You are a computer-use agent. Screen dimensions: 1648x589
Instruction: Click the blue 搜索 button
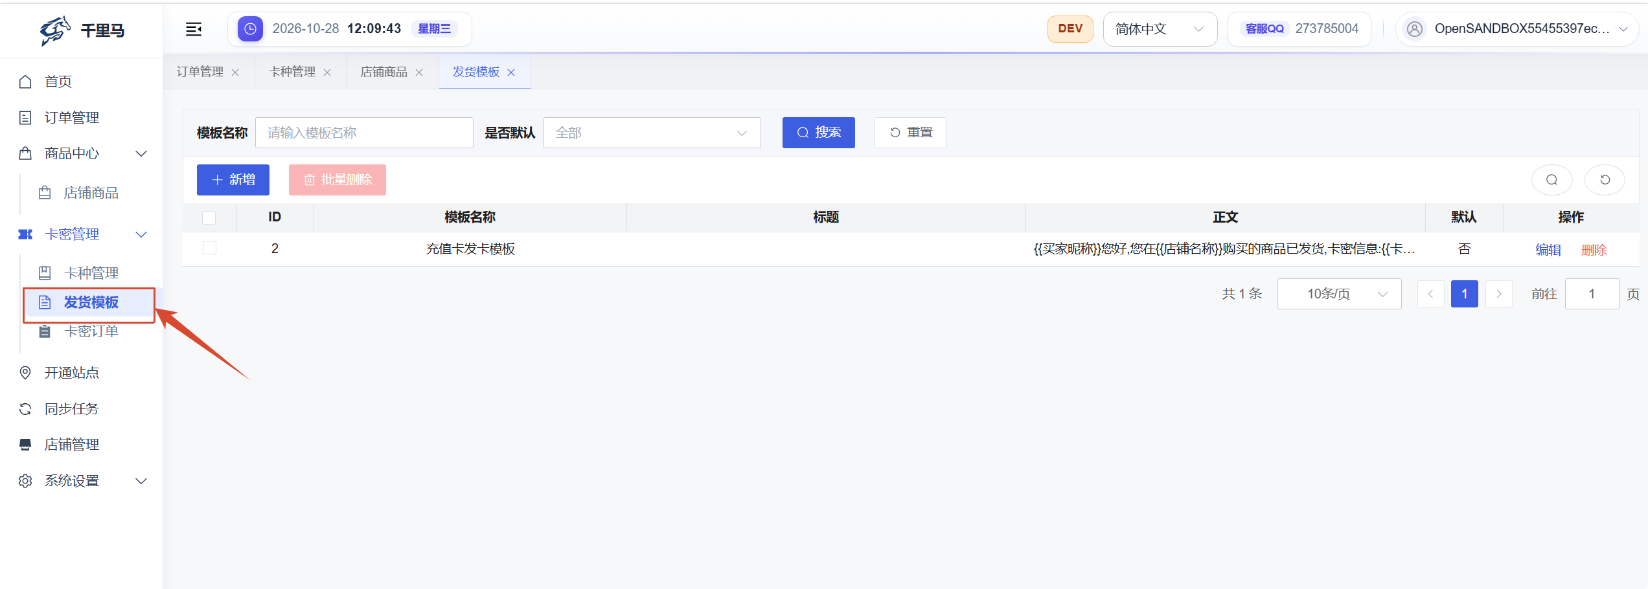coord(818,133)
